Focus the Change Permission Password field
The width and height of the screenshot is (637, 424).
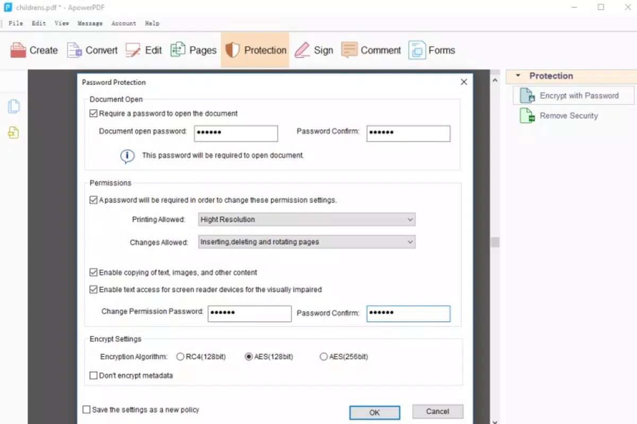pyautogui.click(x=249, y=314)
